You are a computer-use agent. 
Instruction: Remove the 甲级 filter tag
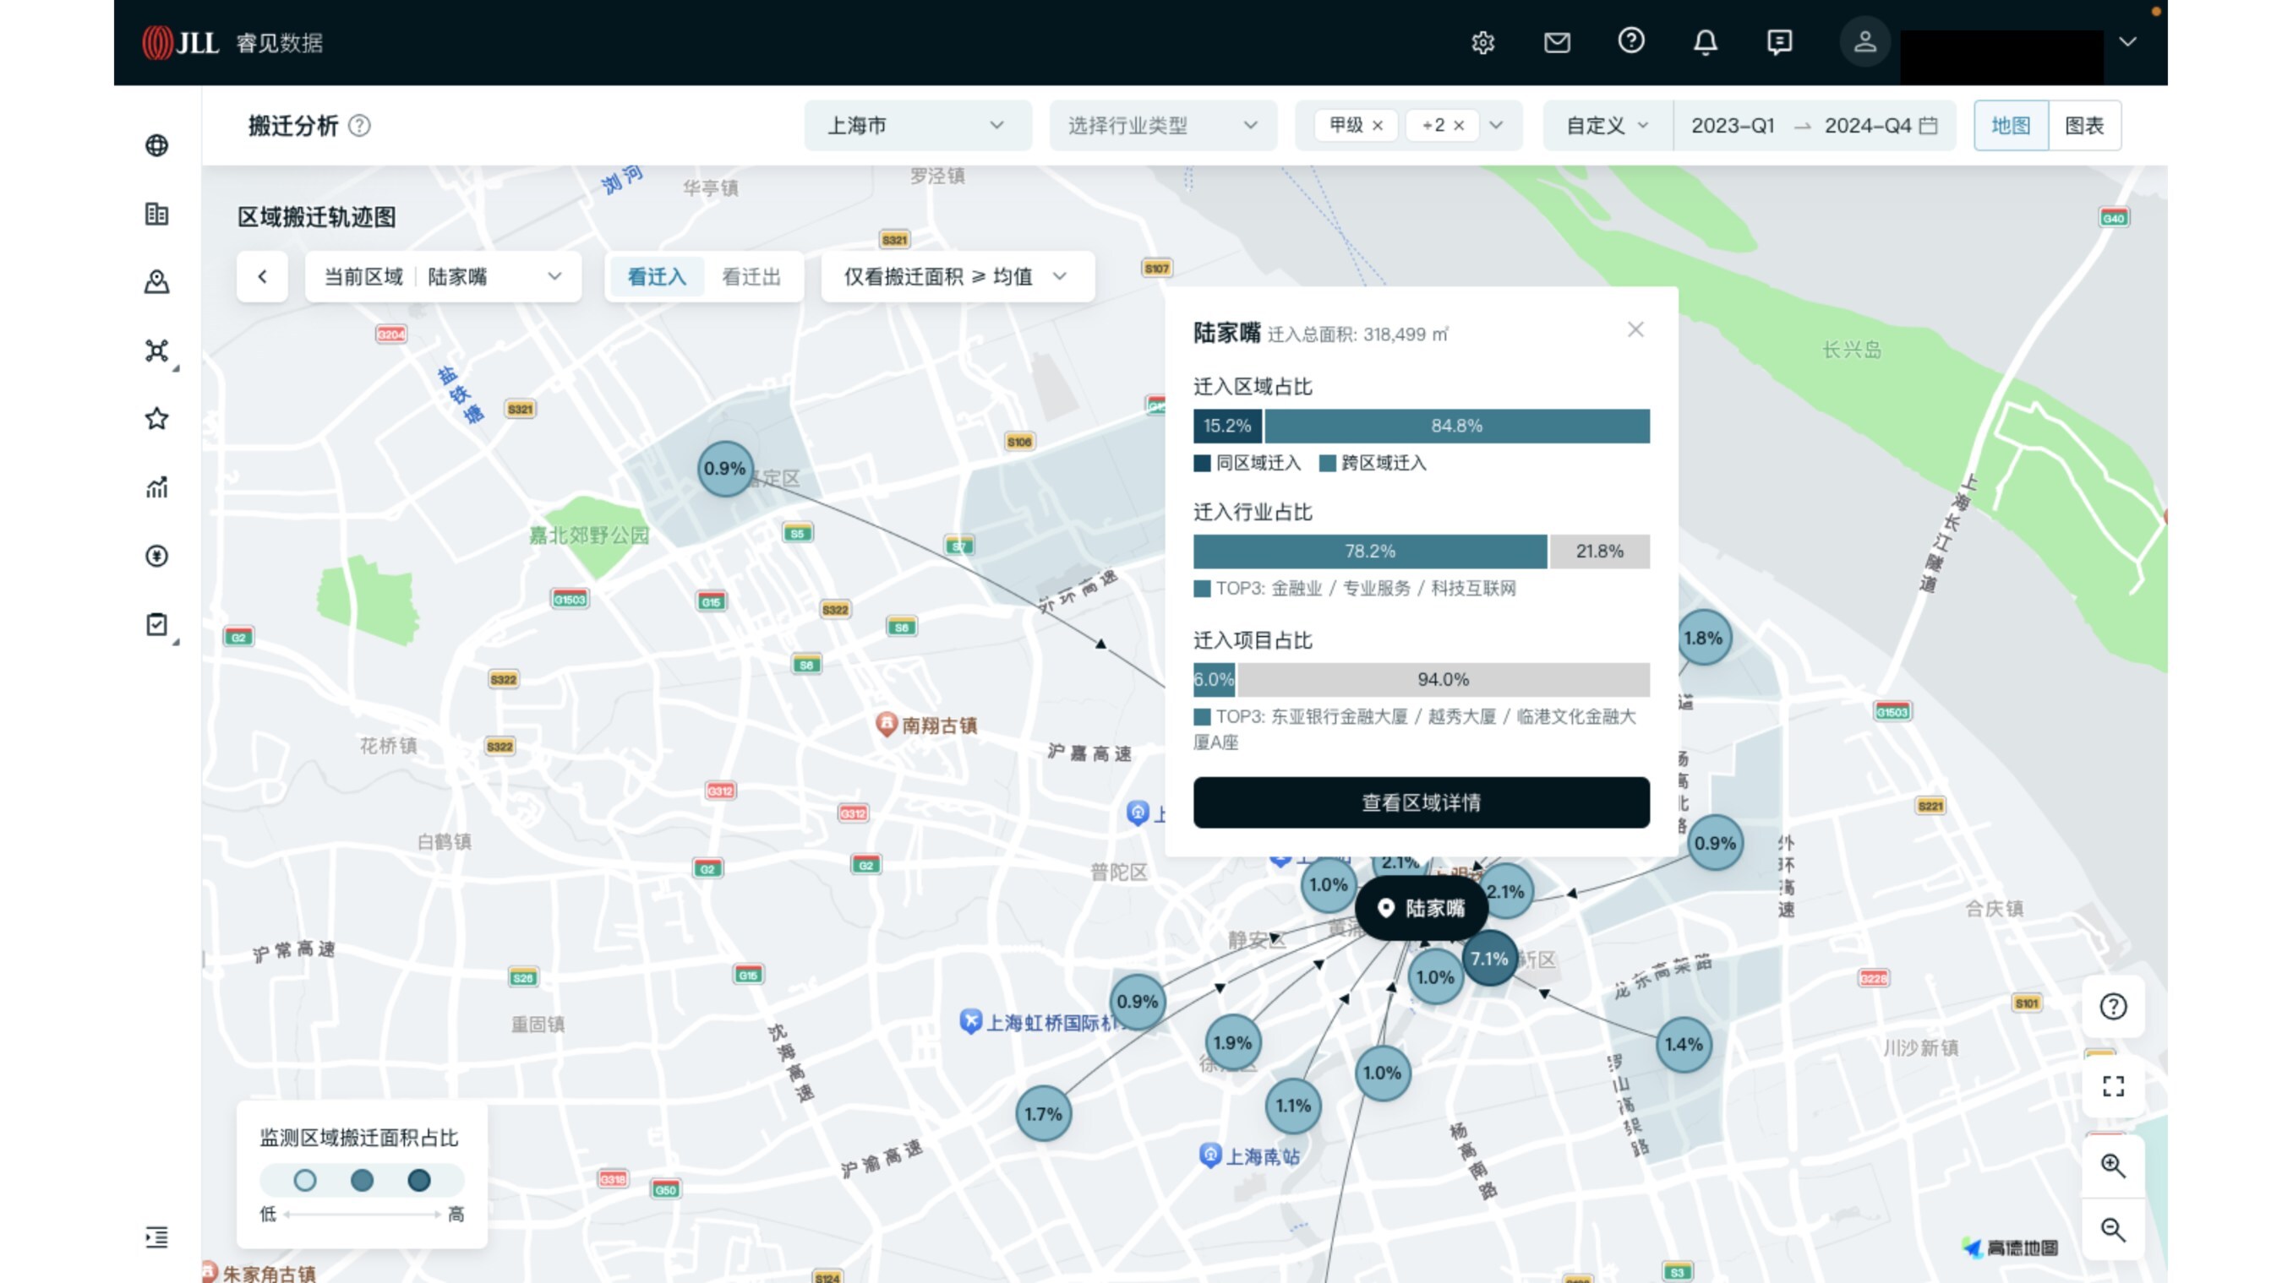(x=1378, y=126)
